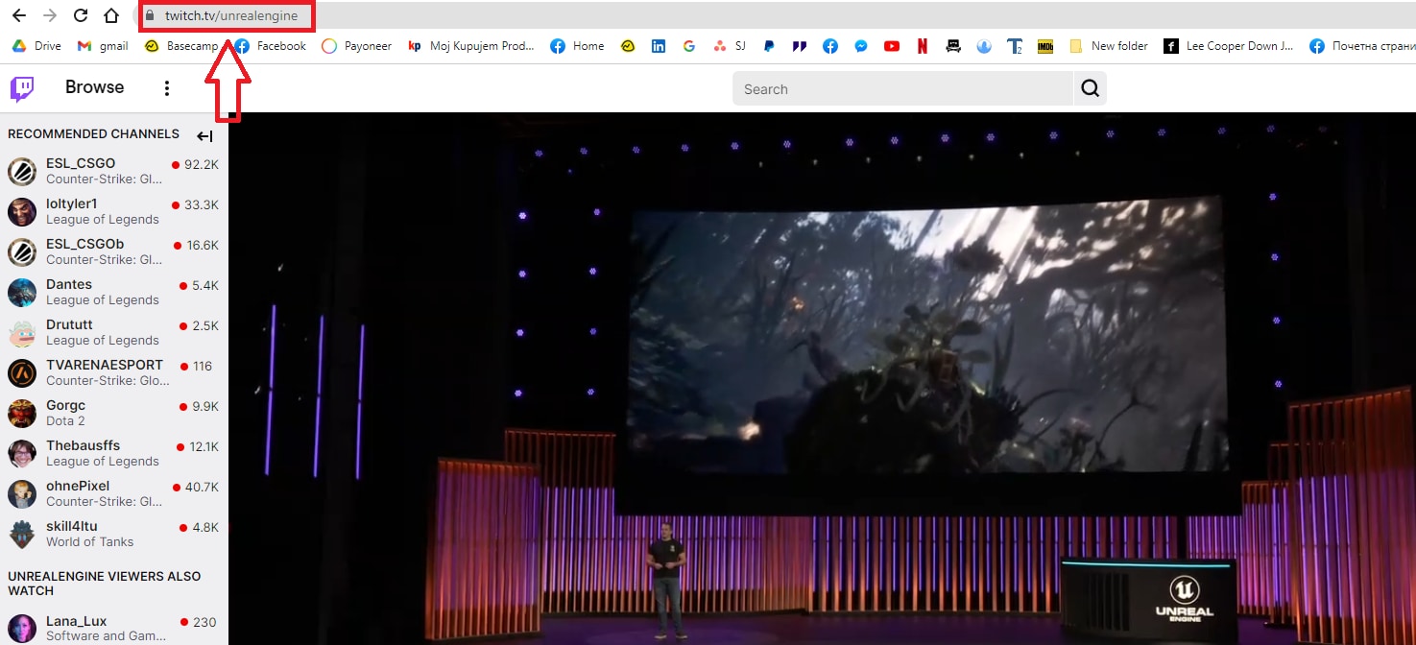Click the Drututt avatar

click(x=22, y=332)
